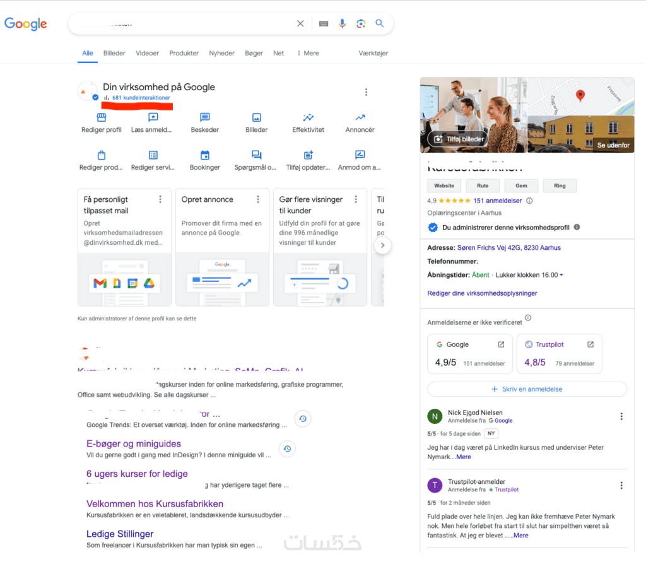Click the magnifier search icon
646x562 pixels.
tap(379, 23)
